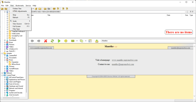Expand the WebCrusher folder node
This screenshot has width=196, height=102.
7,34
